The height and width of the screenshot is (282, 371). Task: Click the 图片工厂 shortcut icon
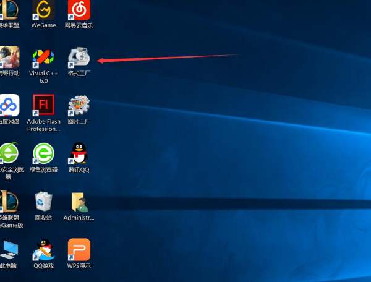pyautogui.click(x=79, y=106)
